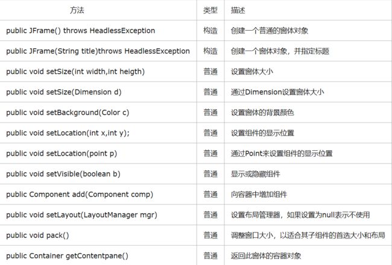Click 构造 type cell in first row
Viewport: 392px width, 265px height.
[x=210, y=31]
